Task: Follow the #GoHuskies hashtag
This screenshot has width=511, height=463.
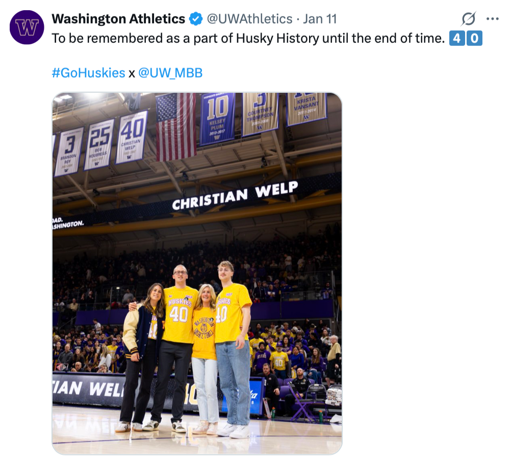Action: (x=88, y=73)
